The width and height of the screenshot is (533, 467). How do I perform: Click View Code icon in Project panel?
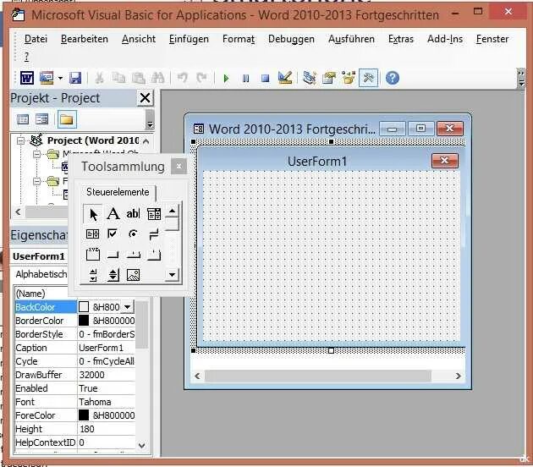[x=23, y=119]
